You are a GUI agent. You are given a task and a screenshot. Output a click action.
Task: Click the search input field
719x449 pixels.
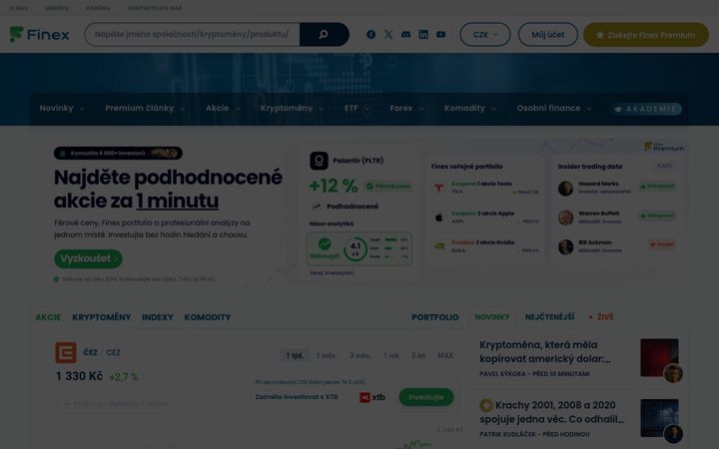[x=192, y=34]
